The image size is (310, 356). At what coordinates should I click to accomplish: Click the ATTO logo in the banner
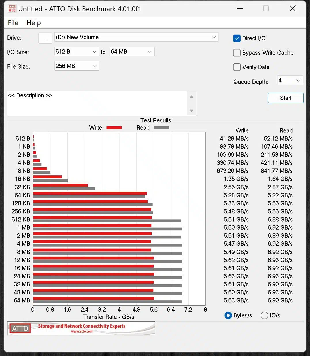(x=20, y=328)
